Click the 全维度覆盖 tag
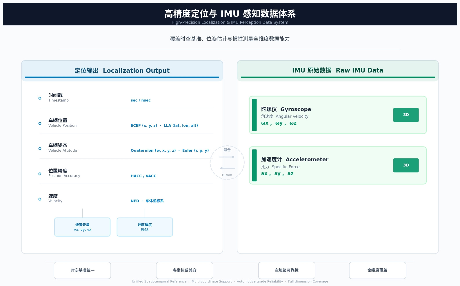Screen dimensions: 460x286 click(377, 270)
